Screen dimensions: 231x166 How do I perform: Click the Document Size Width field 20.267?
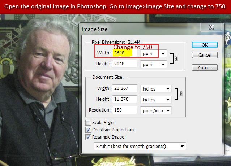click(125, 88)
